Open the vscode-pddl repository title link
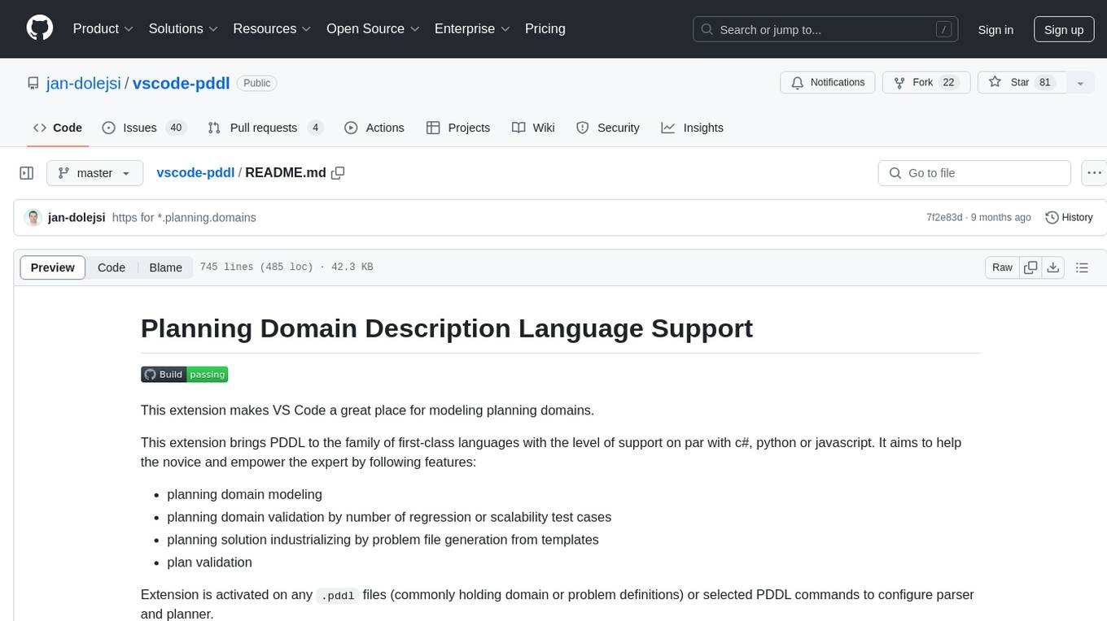 (x=181, y=83)
